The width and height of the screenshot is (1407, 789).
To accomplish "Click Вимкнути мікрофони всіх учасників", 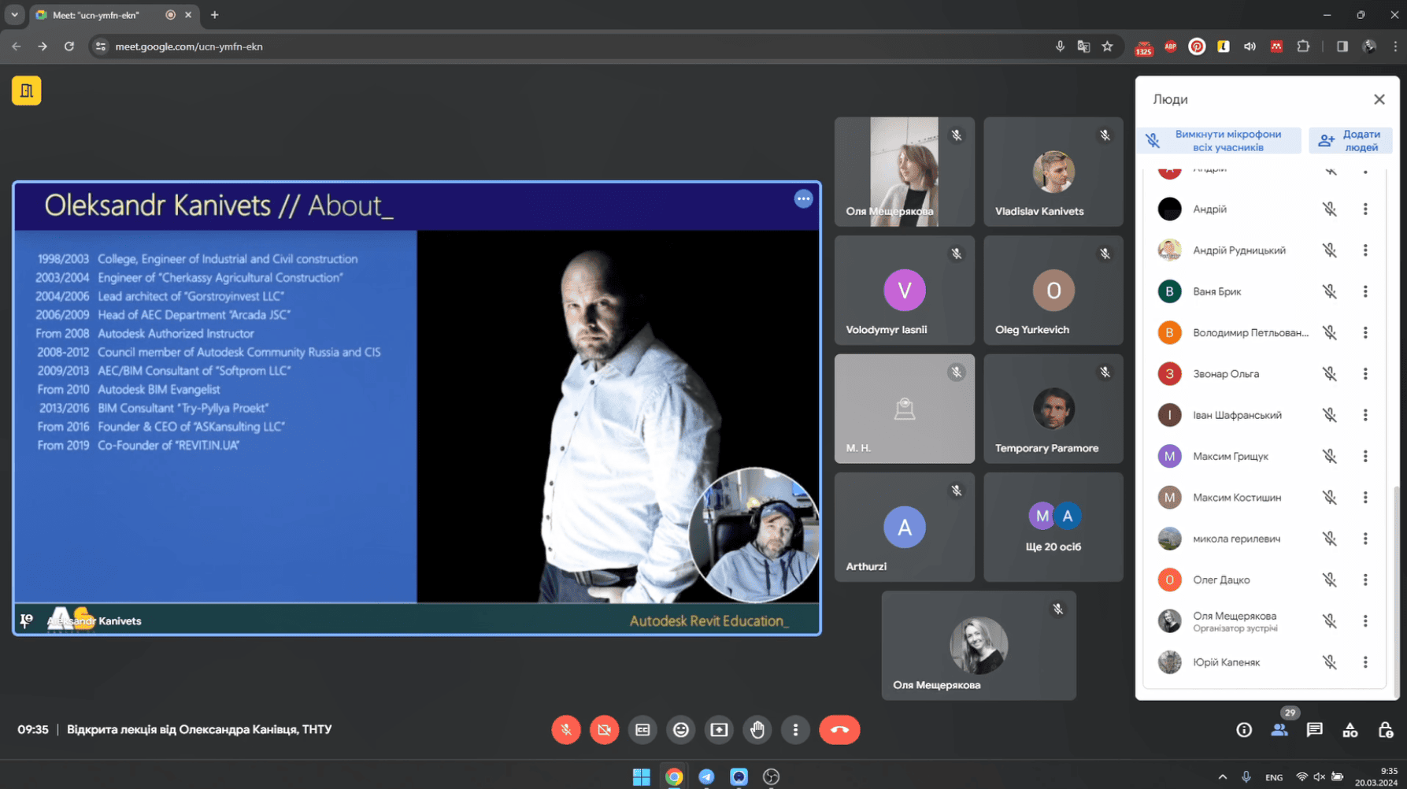I will 1219,141.
